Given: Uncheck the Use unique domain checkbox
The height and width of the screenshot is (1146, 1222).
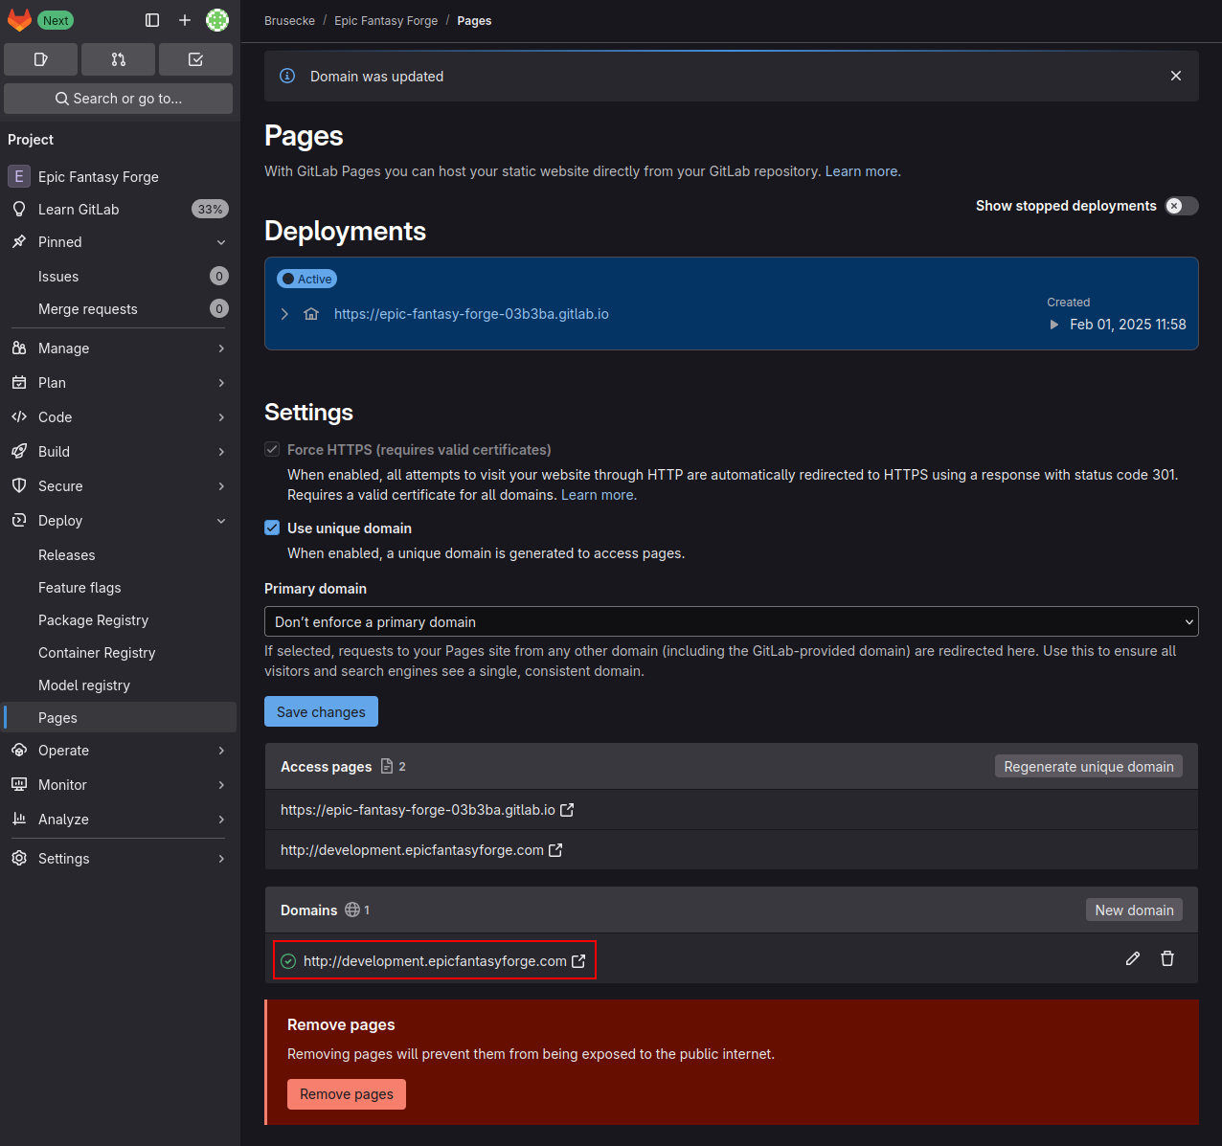Looking at the screenshot, I should click(272, 528).
